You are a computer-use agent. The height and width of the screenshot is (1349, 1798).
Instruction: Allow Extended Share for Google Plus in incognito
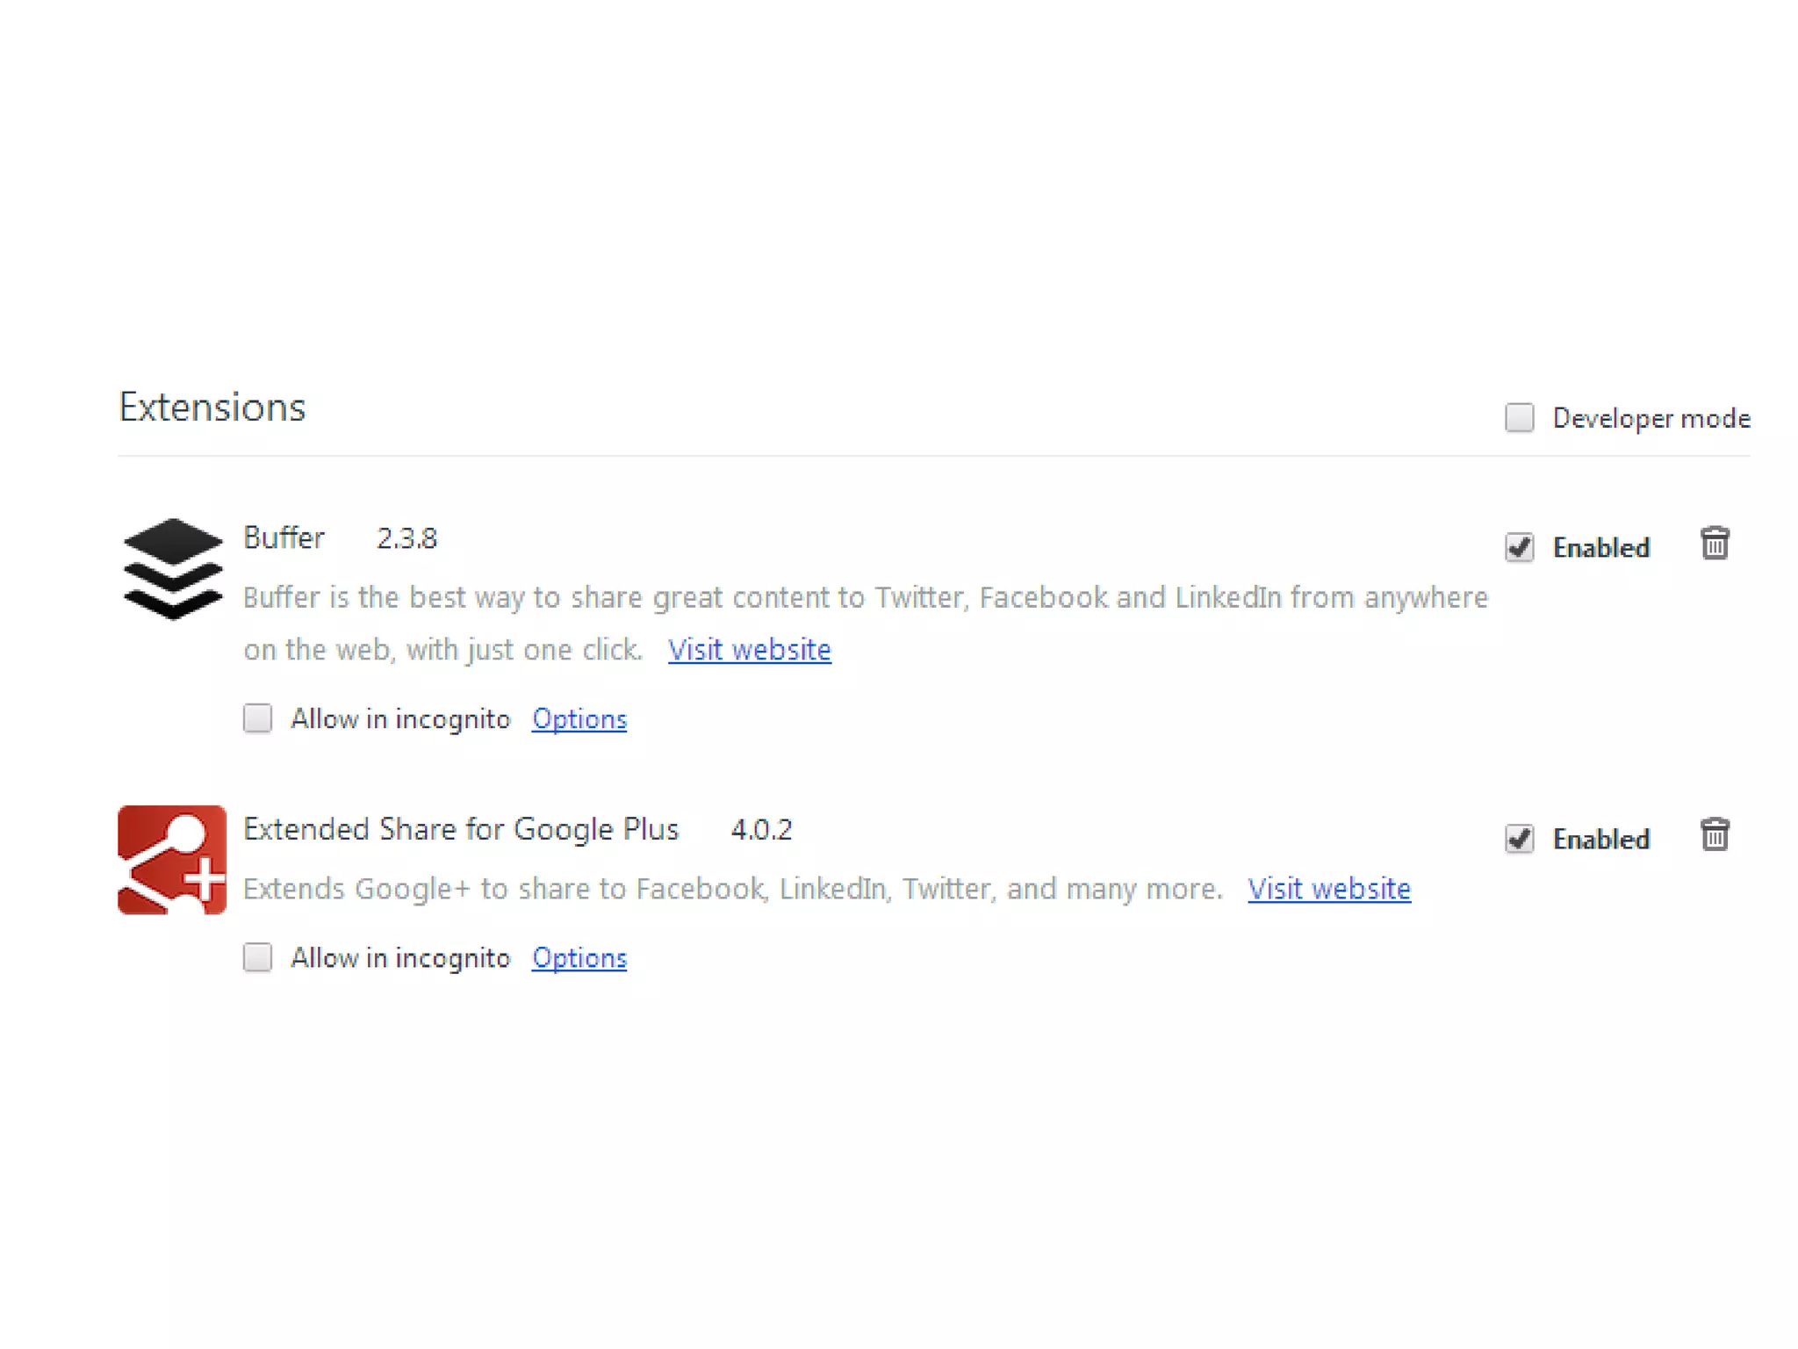(x=258, y=957)
